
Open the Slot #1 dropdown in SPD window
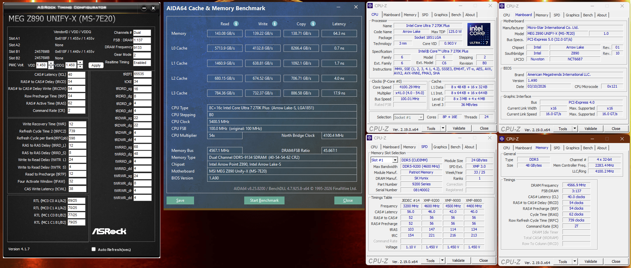(x=395, y=160)
